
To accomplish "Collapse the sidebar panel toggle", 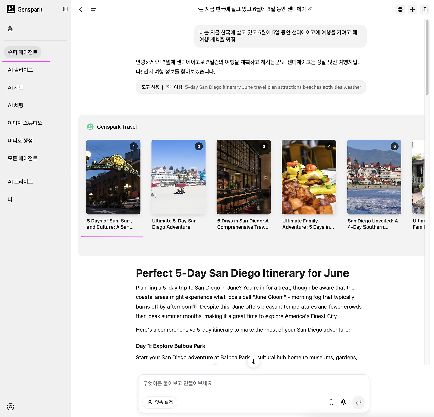I will coord(66,9).
